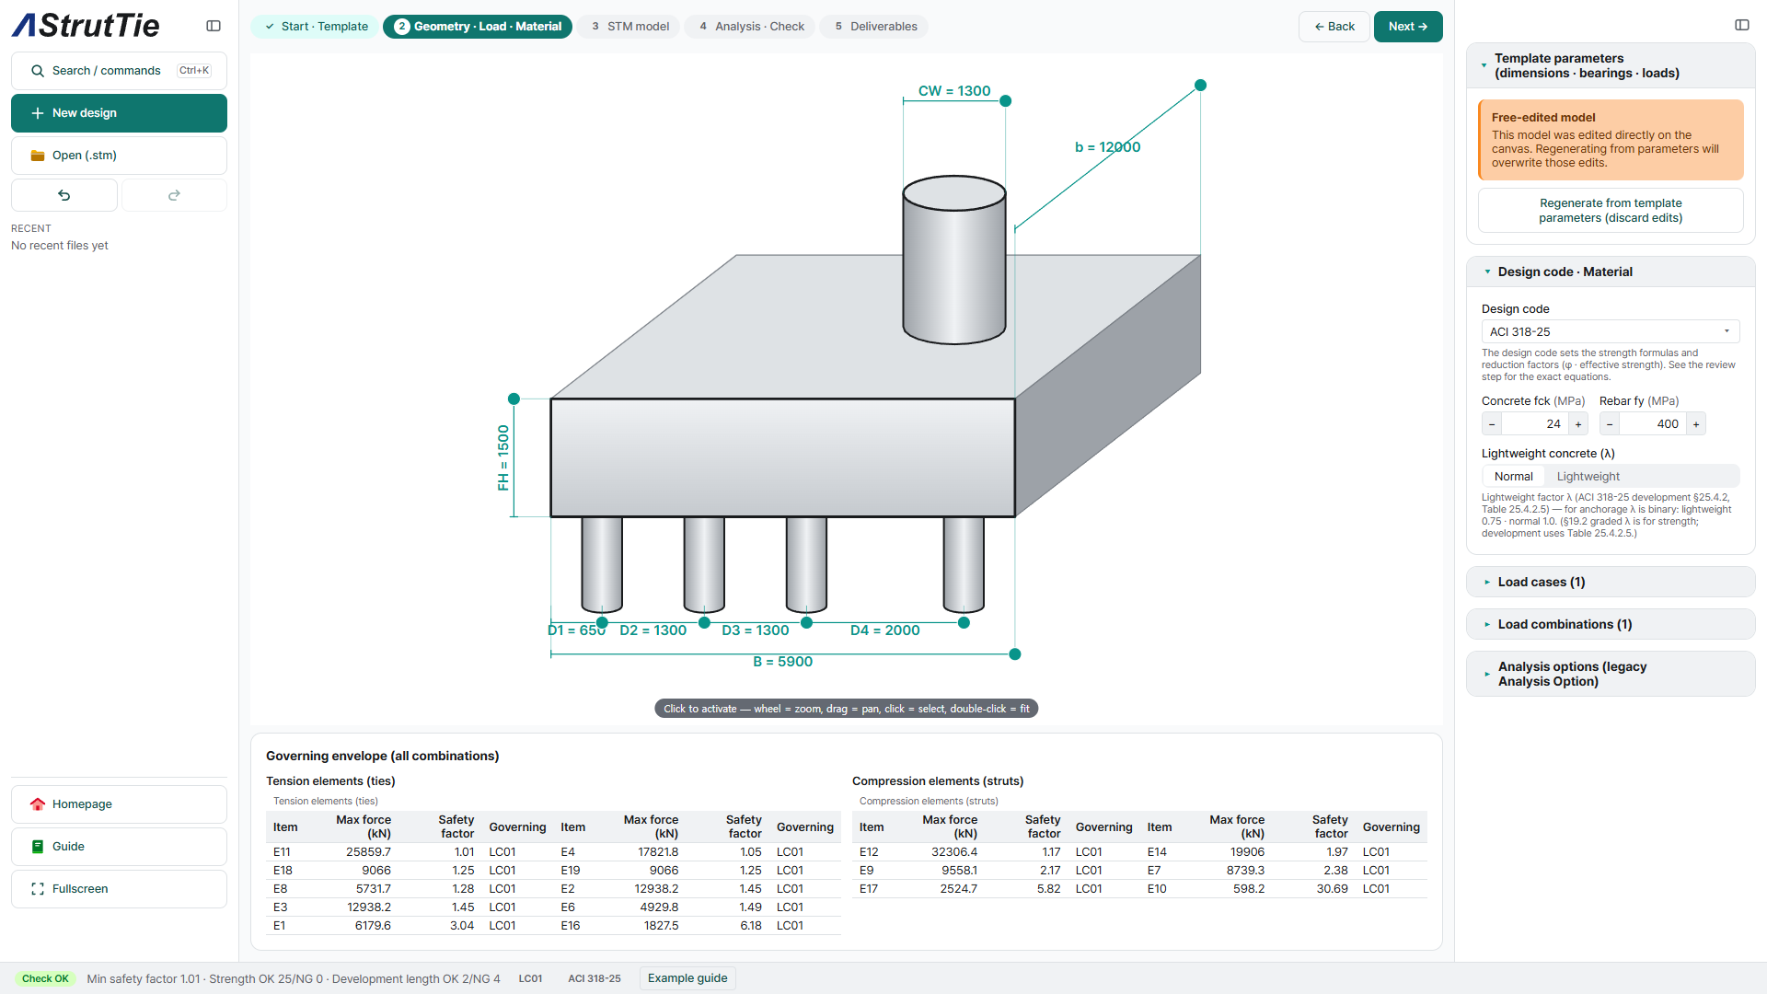Select Geometry · Load · Material step
The width and height of the screenshot is (1767, 994).
click(478, 27)
